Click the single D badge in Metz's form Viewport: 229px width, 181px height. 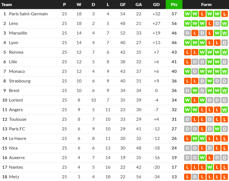tap(195, 177)
